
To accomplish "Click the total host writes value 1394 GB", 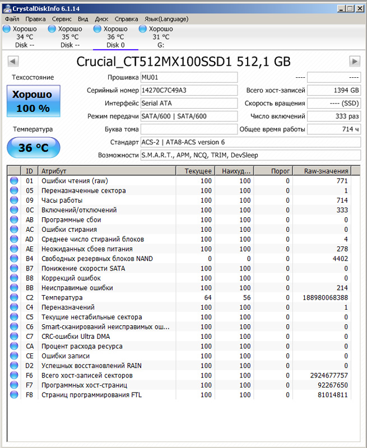I will point(334,90).
